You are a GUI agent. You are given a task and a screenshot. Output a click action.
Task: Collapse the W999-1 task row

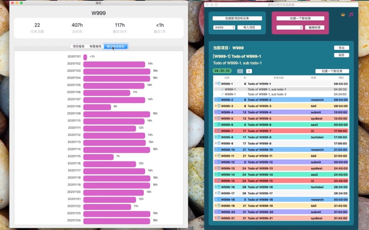tap(215, 84)
